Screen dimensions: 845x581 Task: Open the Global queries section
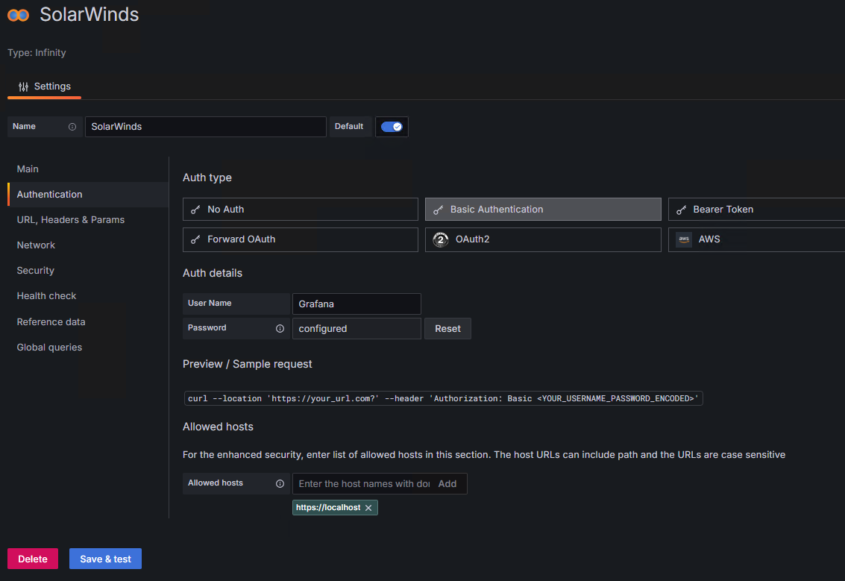click(x=88, y=348)
